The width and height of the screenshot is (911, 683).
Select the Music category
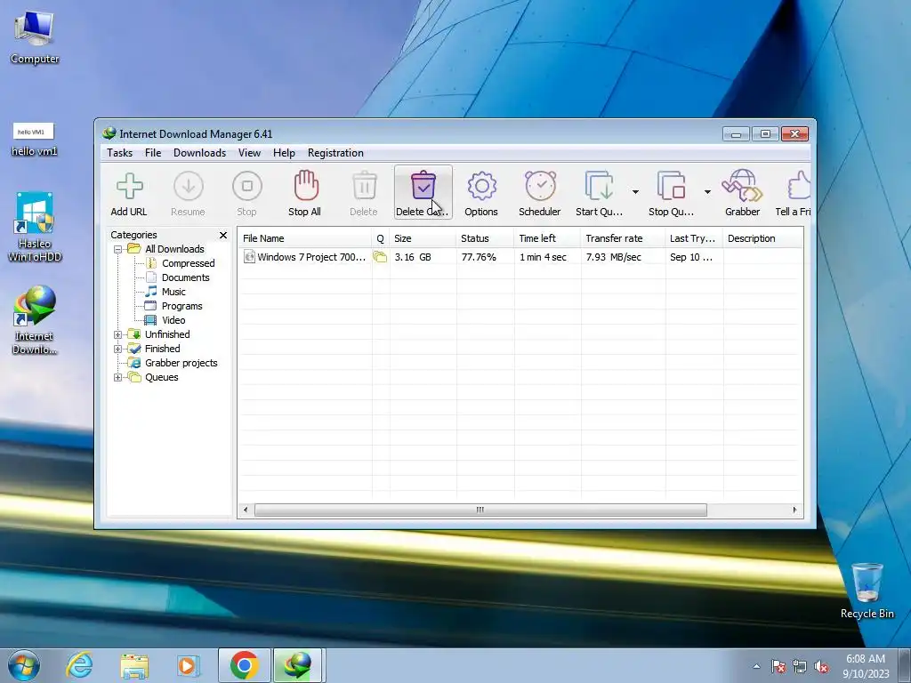click(173, 292)
